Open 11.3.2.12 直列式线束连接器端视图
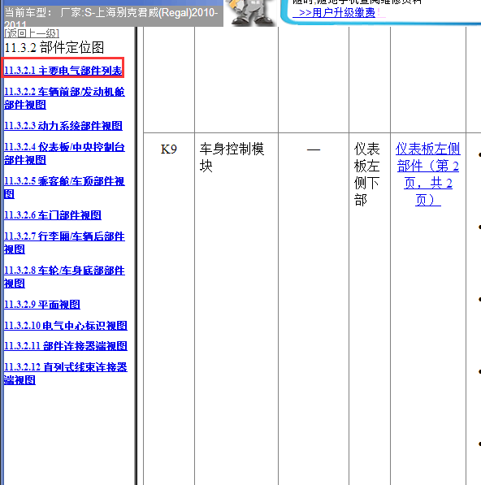 pyautogui.click(x=66, y=374)
